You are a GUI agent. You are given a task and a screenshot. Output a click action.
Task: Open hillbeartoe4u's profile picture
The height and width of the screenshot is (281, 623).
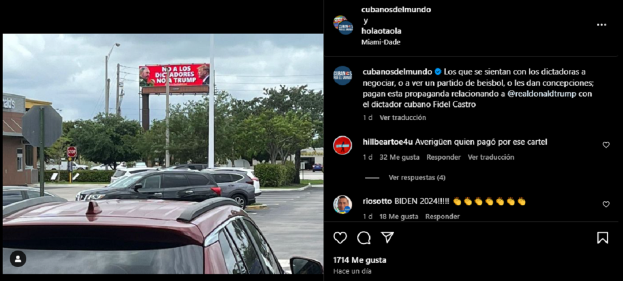coord(343,145)
